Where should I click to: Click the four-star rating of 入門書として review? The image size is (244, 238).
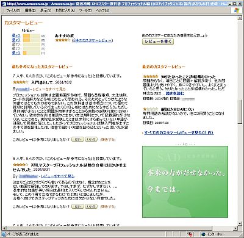(20, 82)
